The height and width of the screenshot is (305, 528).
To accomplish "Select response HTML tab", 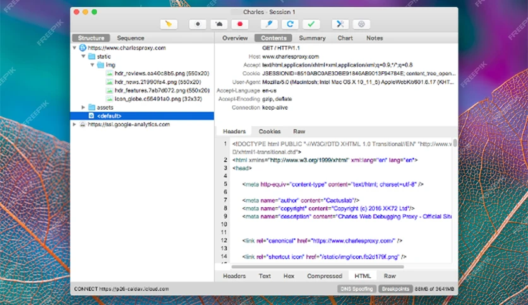I will pos(363,276).
